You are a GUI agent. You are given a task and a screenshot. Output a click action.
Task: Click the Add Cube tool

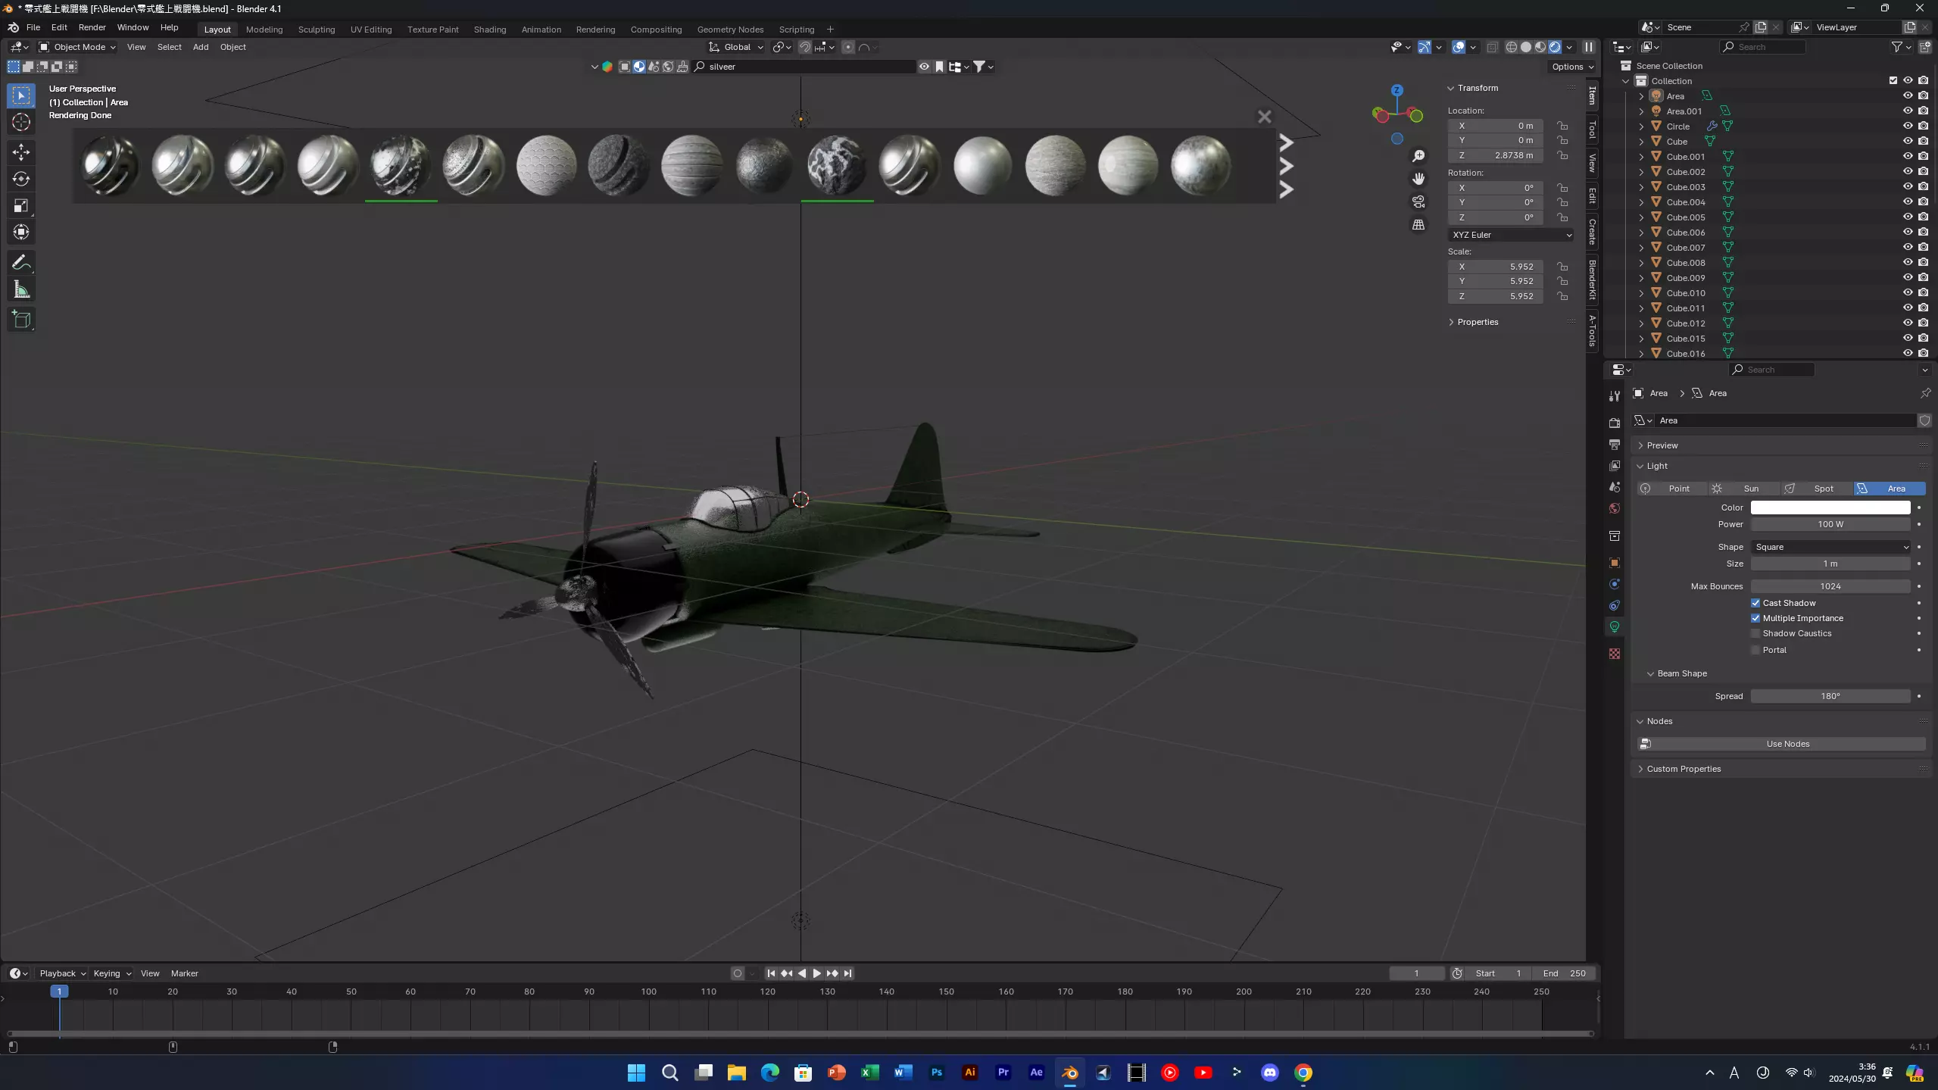tap(21, 320)
